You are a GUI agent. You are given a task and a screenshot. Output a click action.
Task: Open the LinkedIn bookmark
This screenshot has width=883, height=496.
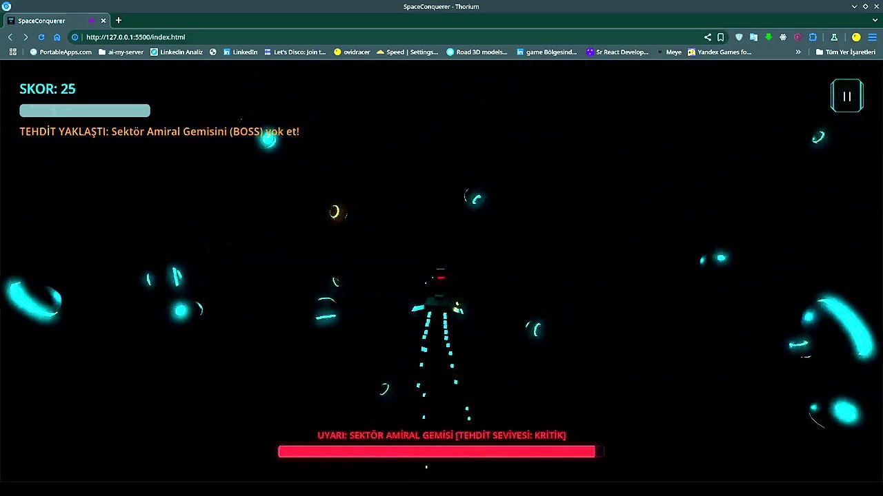pos(240,52)
